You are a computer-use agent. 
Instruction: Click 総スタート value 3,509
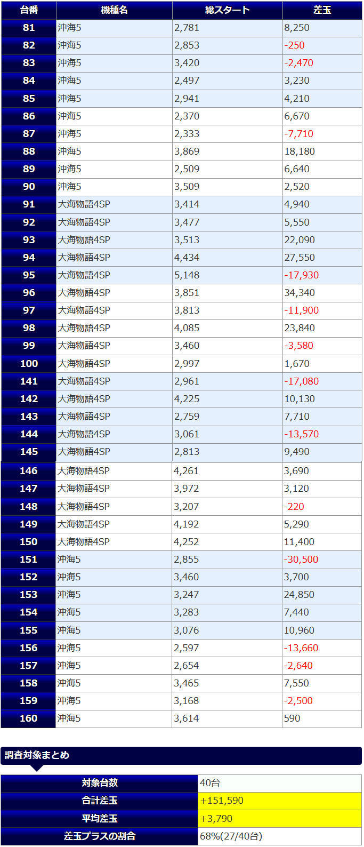click(187, 187)
